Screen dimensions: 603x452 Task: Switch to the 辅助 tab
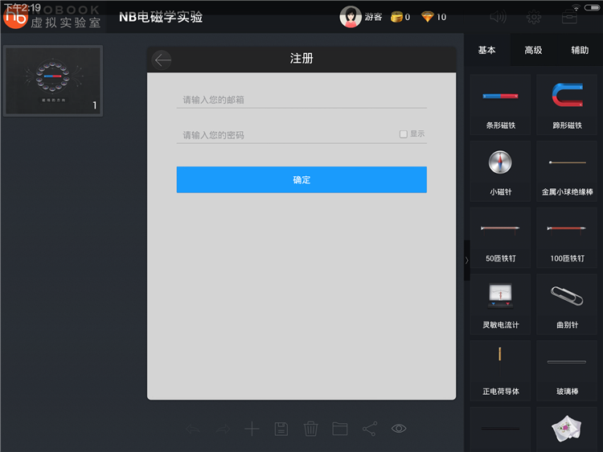pyautogui.click(x=580, y=50)
